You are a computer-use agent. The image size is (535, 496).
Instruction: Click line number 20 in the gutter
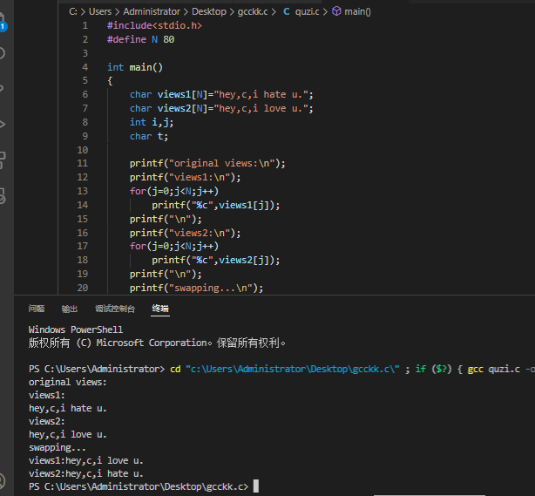[x=83, y=288]
